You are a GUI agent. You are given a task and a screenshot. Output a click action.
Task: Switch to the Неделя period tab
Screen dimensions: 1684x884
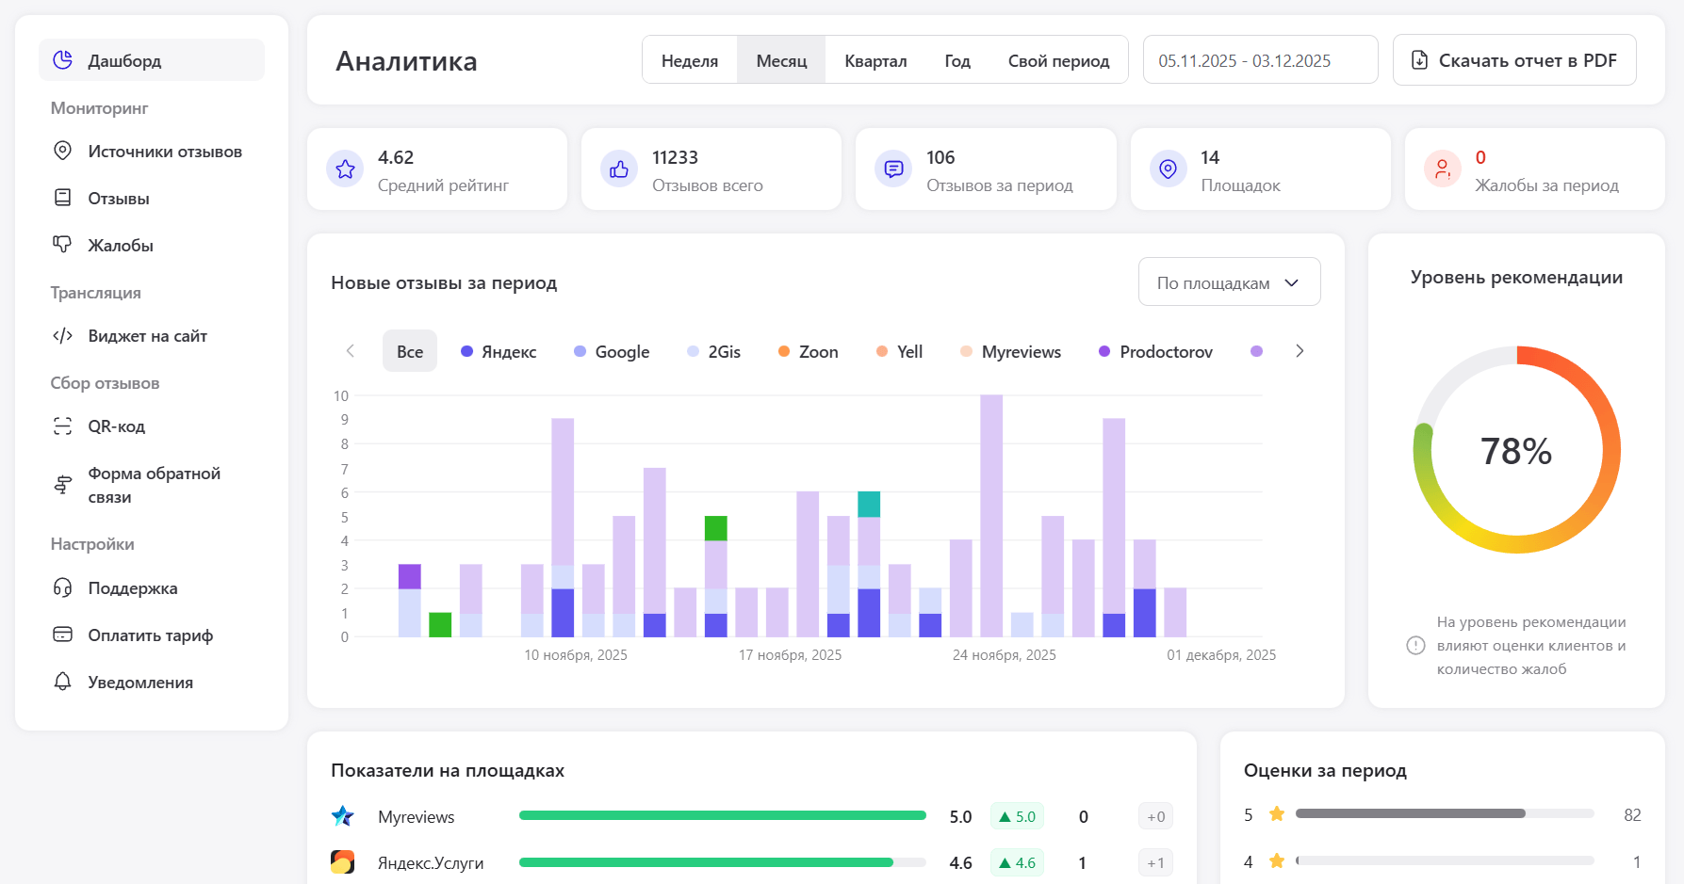pyautogui.click(x=689, y=60)
